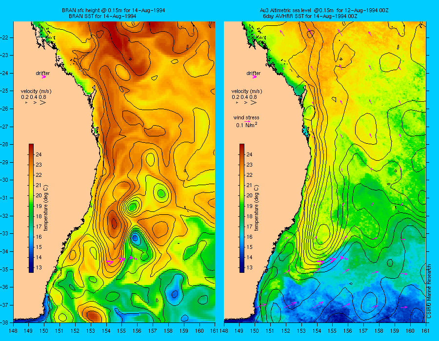The height and width of the screenshot is (341, 439).
Task: Click the '0.2 0.4 0.8' scale values in left map
Action: pos(34,97)
